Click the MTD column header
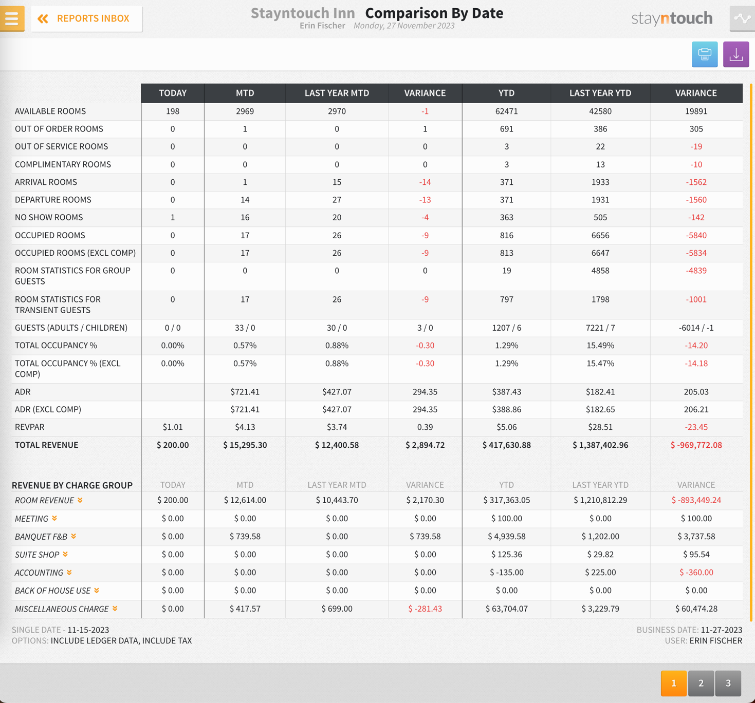 (245, 93)
